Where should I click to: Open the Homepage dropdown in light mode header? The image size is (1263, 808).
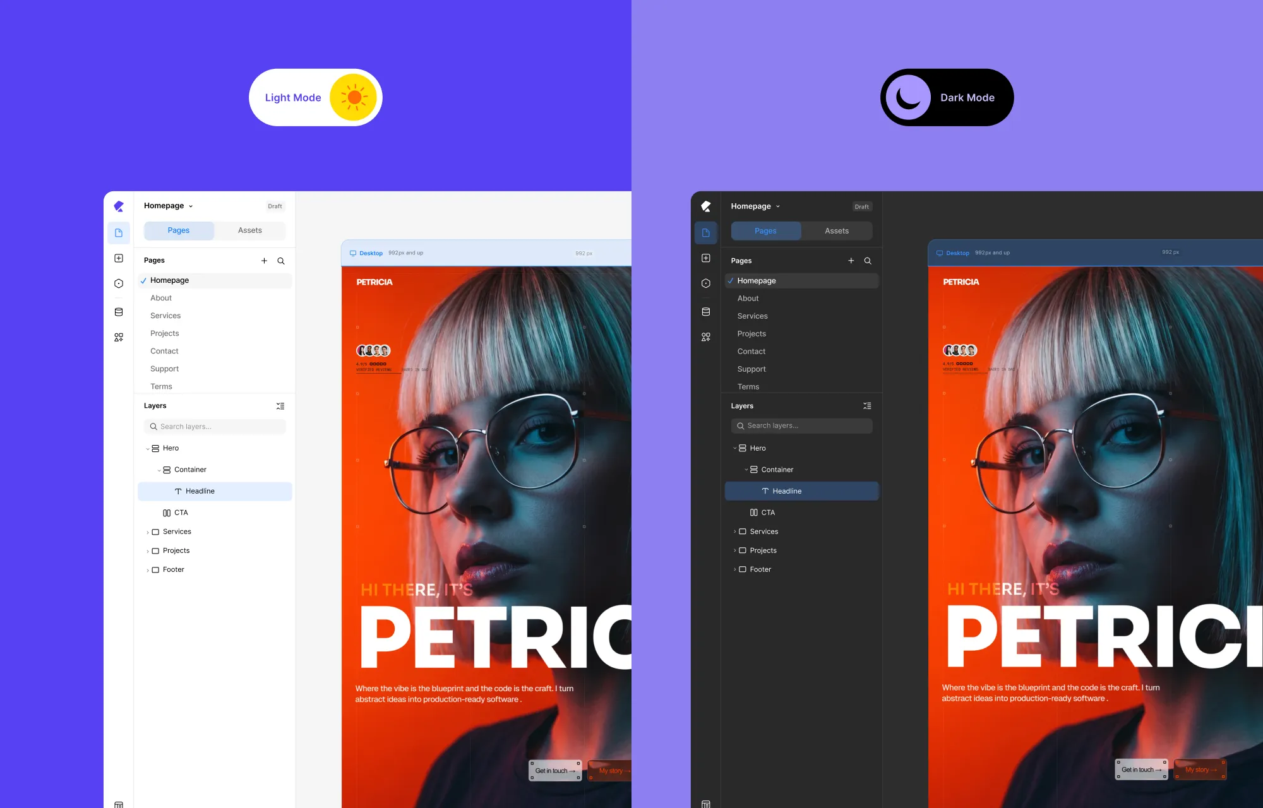(x=169, y=206)
